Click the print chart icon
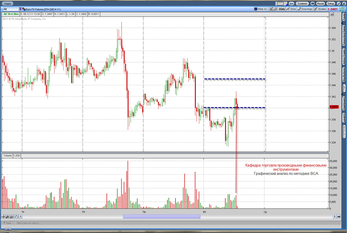This screenshot has height=233, width=347. tap(312, 4)
